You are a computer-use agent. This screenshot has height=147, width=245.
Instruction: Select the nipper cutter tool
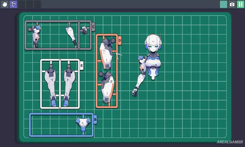coord(13,4)
